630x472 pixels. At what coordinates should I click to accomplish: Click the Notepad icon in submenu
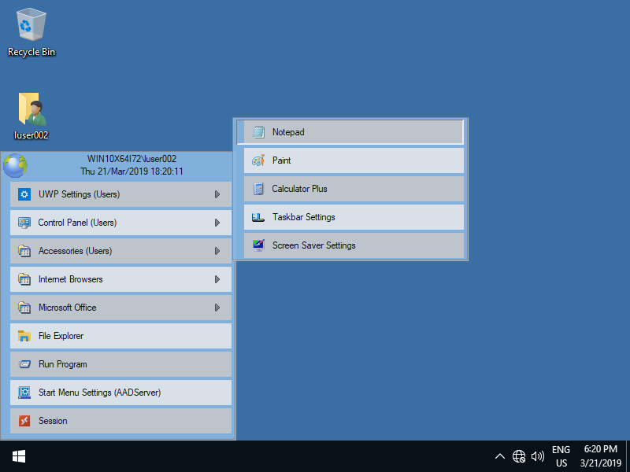(258, 132)
